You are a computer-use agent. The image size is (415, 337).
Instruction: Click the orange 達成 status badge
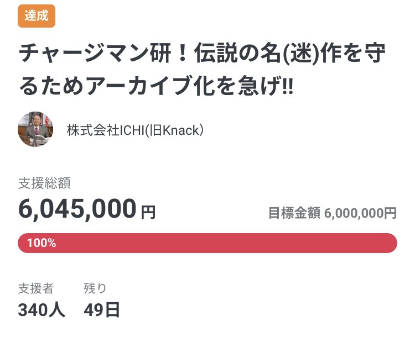point(37,17)
